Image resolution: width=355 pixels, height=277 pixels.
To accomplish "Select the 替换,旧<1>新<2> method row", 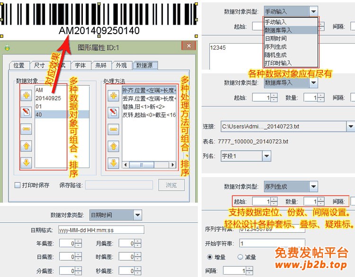I will [149, 107].
